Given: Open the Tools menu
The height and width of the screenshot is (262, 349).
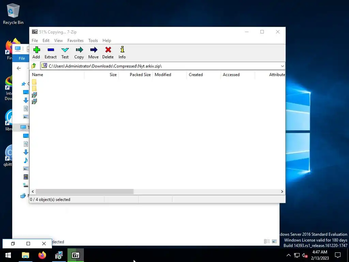Looking at the screenshot, I should click(93, 41).
